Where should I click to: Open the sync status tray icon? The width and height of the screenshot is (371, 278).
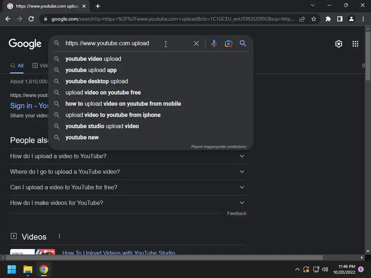point(306,269)
